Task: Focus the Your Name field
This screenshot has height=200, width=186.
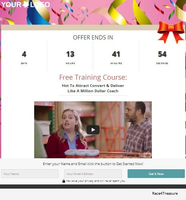Action: pyautogui.click(x=30, y=173)
